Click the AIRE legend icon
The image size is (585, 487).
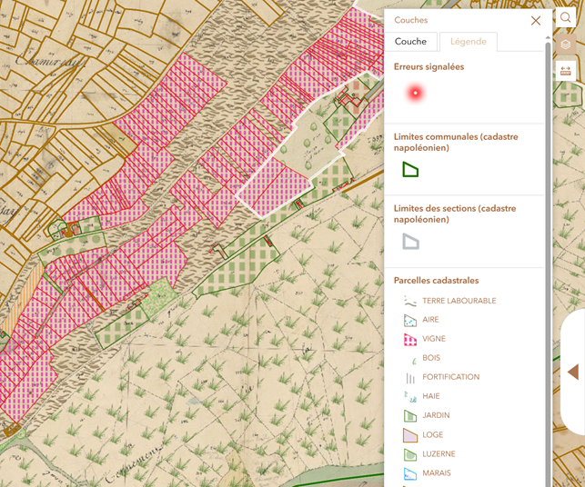click(x=410, y=320)
